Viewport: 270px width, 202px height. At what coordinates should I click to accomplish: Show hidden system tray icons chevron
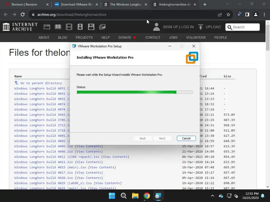(213, 196)
